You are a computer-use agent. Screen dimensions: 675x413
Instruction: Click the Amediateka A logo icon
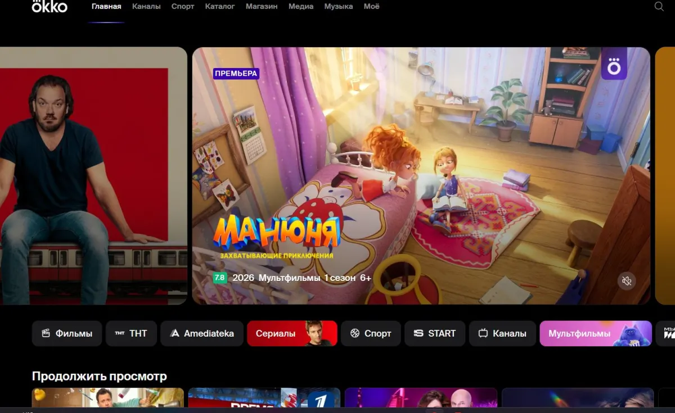[174, 333]
